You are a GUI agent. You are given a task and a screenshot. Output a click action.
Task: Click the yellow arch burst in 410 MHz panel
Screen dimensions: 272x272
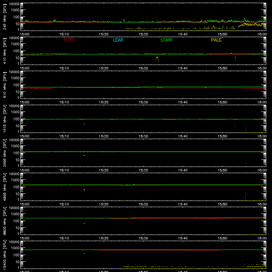coord(157,60)
